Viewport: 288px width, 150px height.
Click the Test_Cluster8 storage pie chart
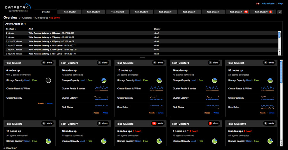tap(159, 141)
